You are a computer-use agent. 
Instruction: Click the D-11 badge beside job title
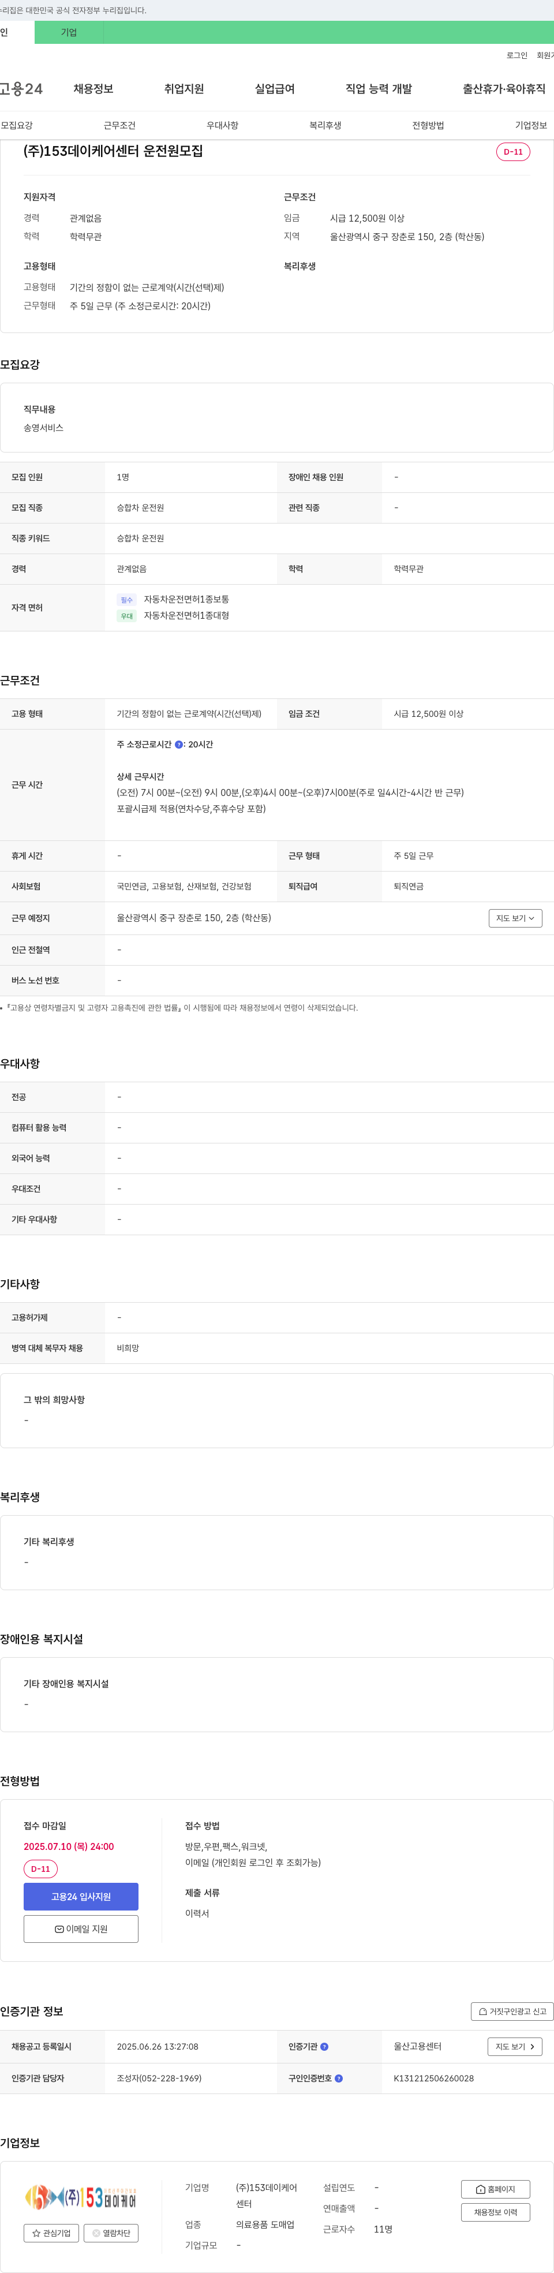512,152
